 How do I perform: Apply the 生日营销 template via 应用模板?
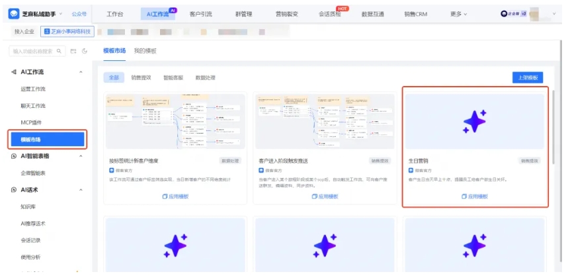tap(475, 196)
